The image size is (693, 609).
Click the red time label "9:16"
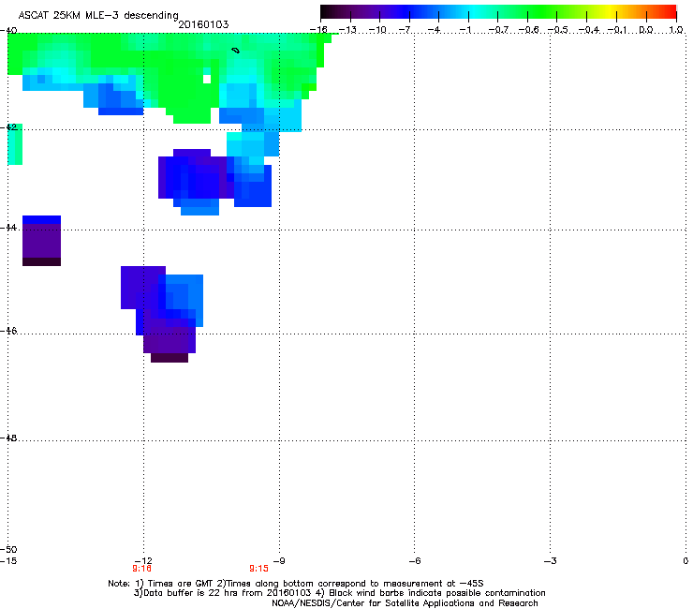point(141,569)
